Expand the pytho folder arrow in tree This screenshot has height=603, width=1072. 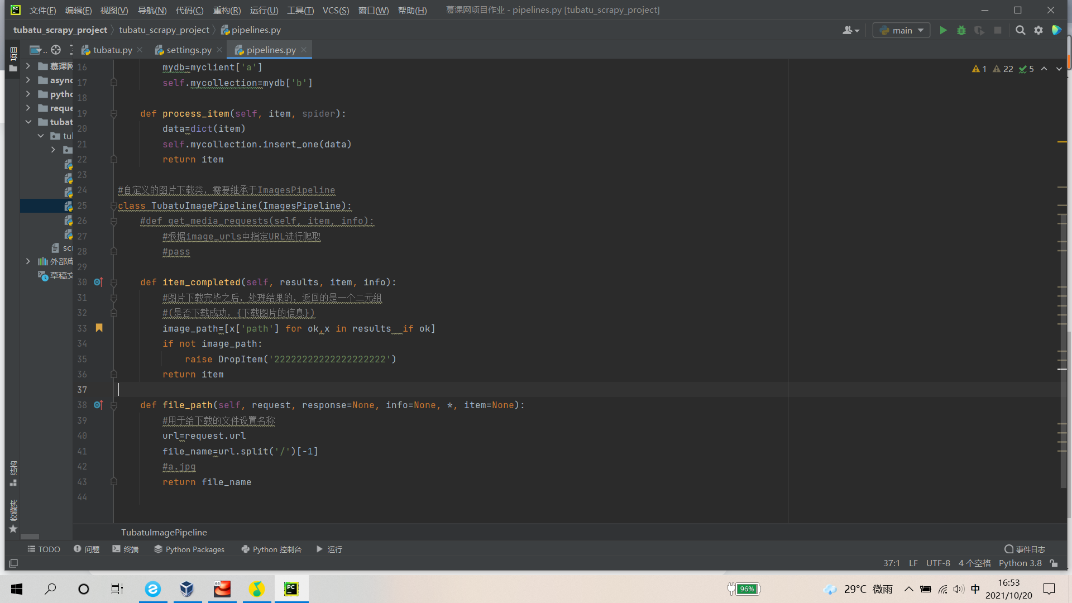(28, 94)
